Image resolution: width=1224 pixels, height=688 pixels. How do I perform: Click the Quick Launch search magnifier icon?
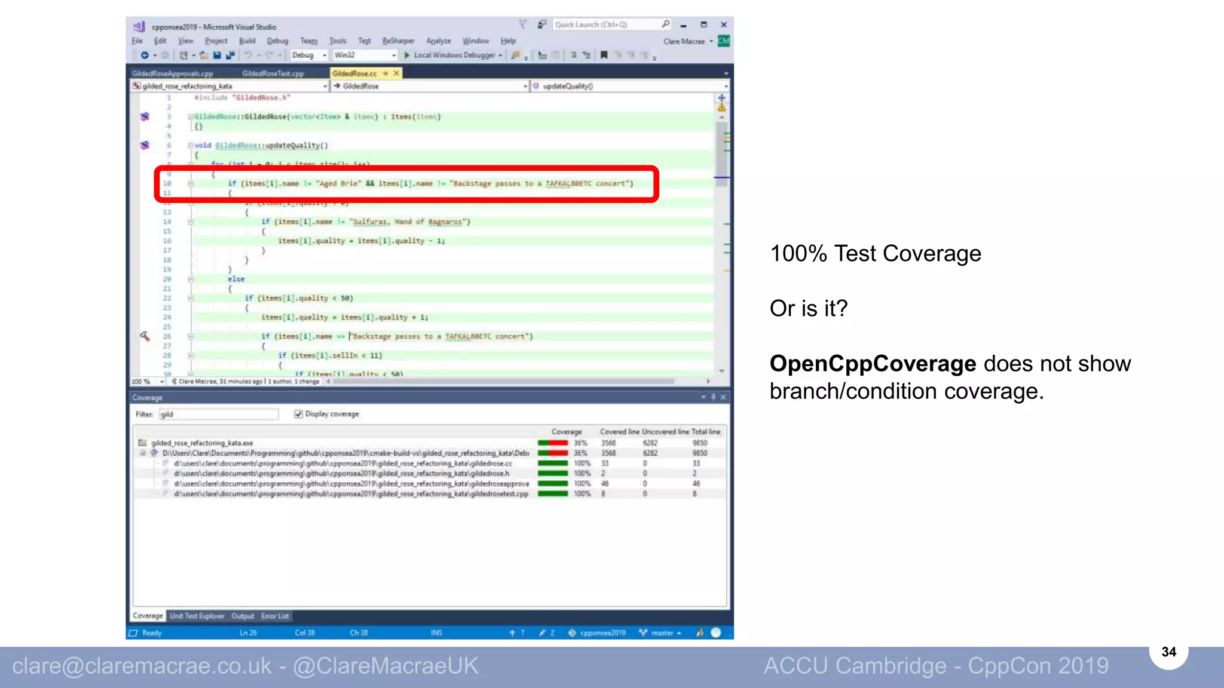[666, 24]
